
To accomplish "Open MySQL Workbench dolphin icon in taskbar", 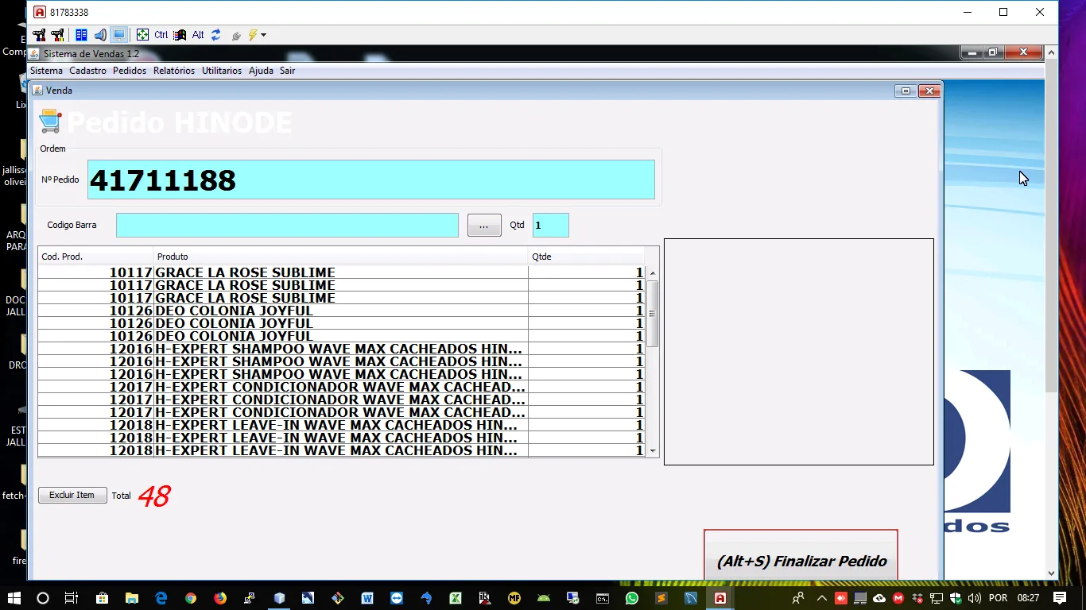I will 691,598.
